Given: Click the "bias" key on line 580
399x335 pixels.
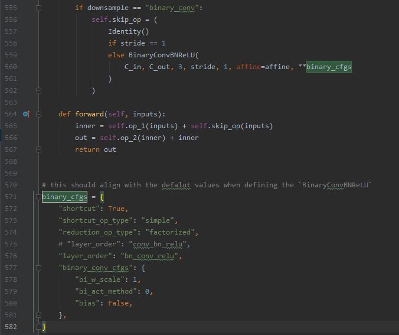Looking at the screenshot, I should coord(87,303).
